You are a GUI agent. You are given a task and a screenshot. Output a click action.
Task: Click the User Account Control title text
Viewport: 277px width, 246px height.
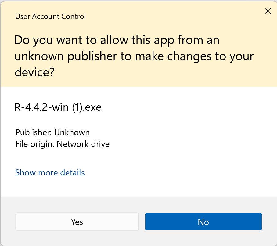pos(51,16)
